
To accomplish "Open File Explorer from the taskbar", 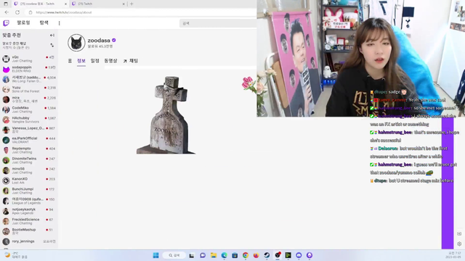I will (x=213, y=255).
